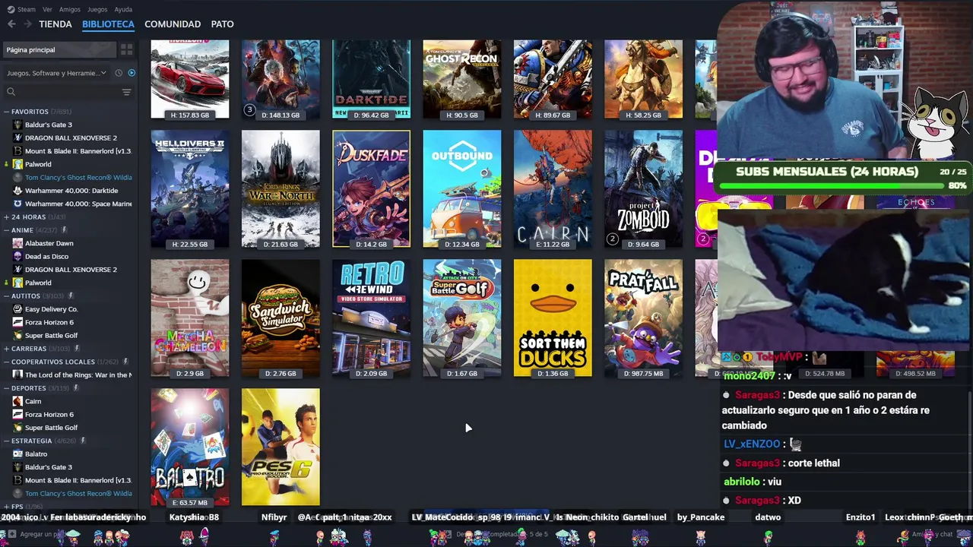Open the Amigos menu

point(70,10)
